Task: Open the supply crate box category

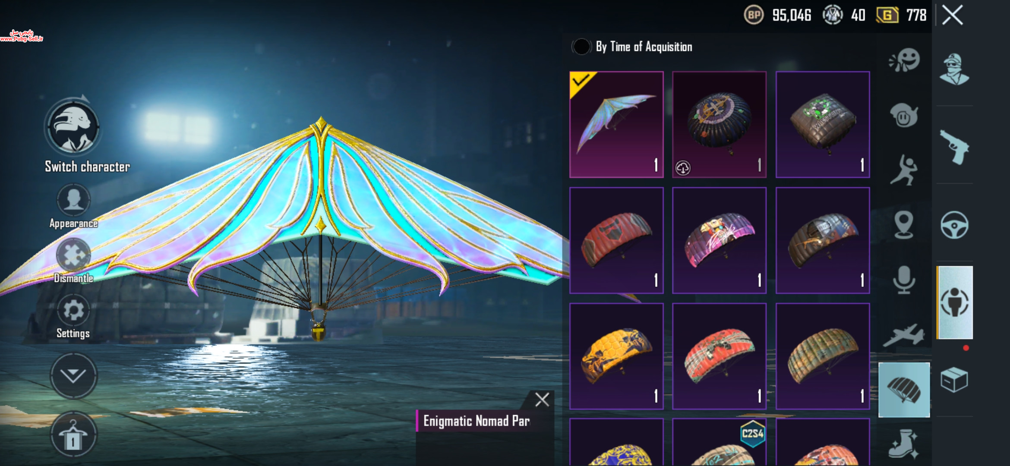Action: (954, 379)
